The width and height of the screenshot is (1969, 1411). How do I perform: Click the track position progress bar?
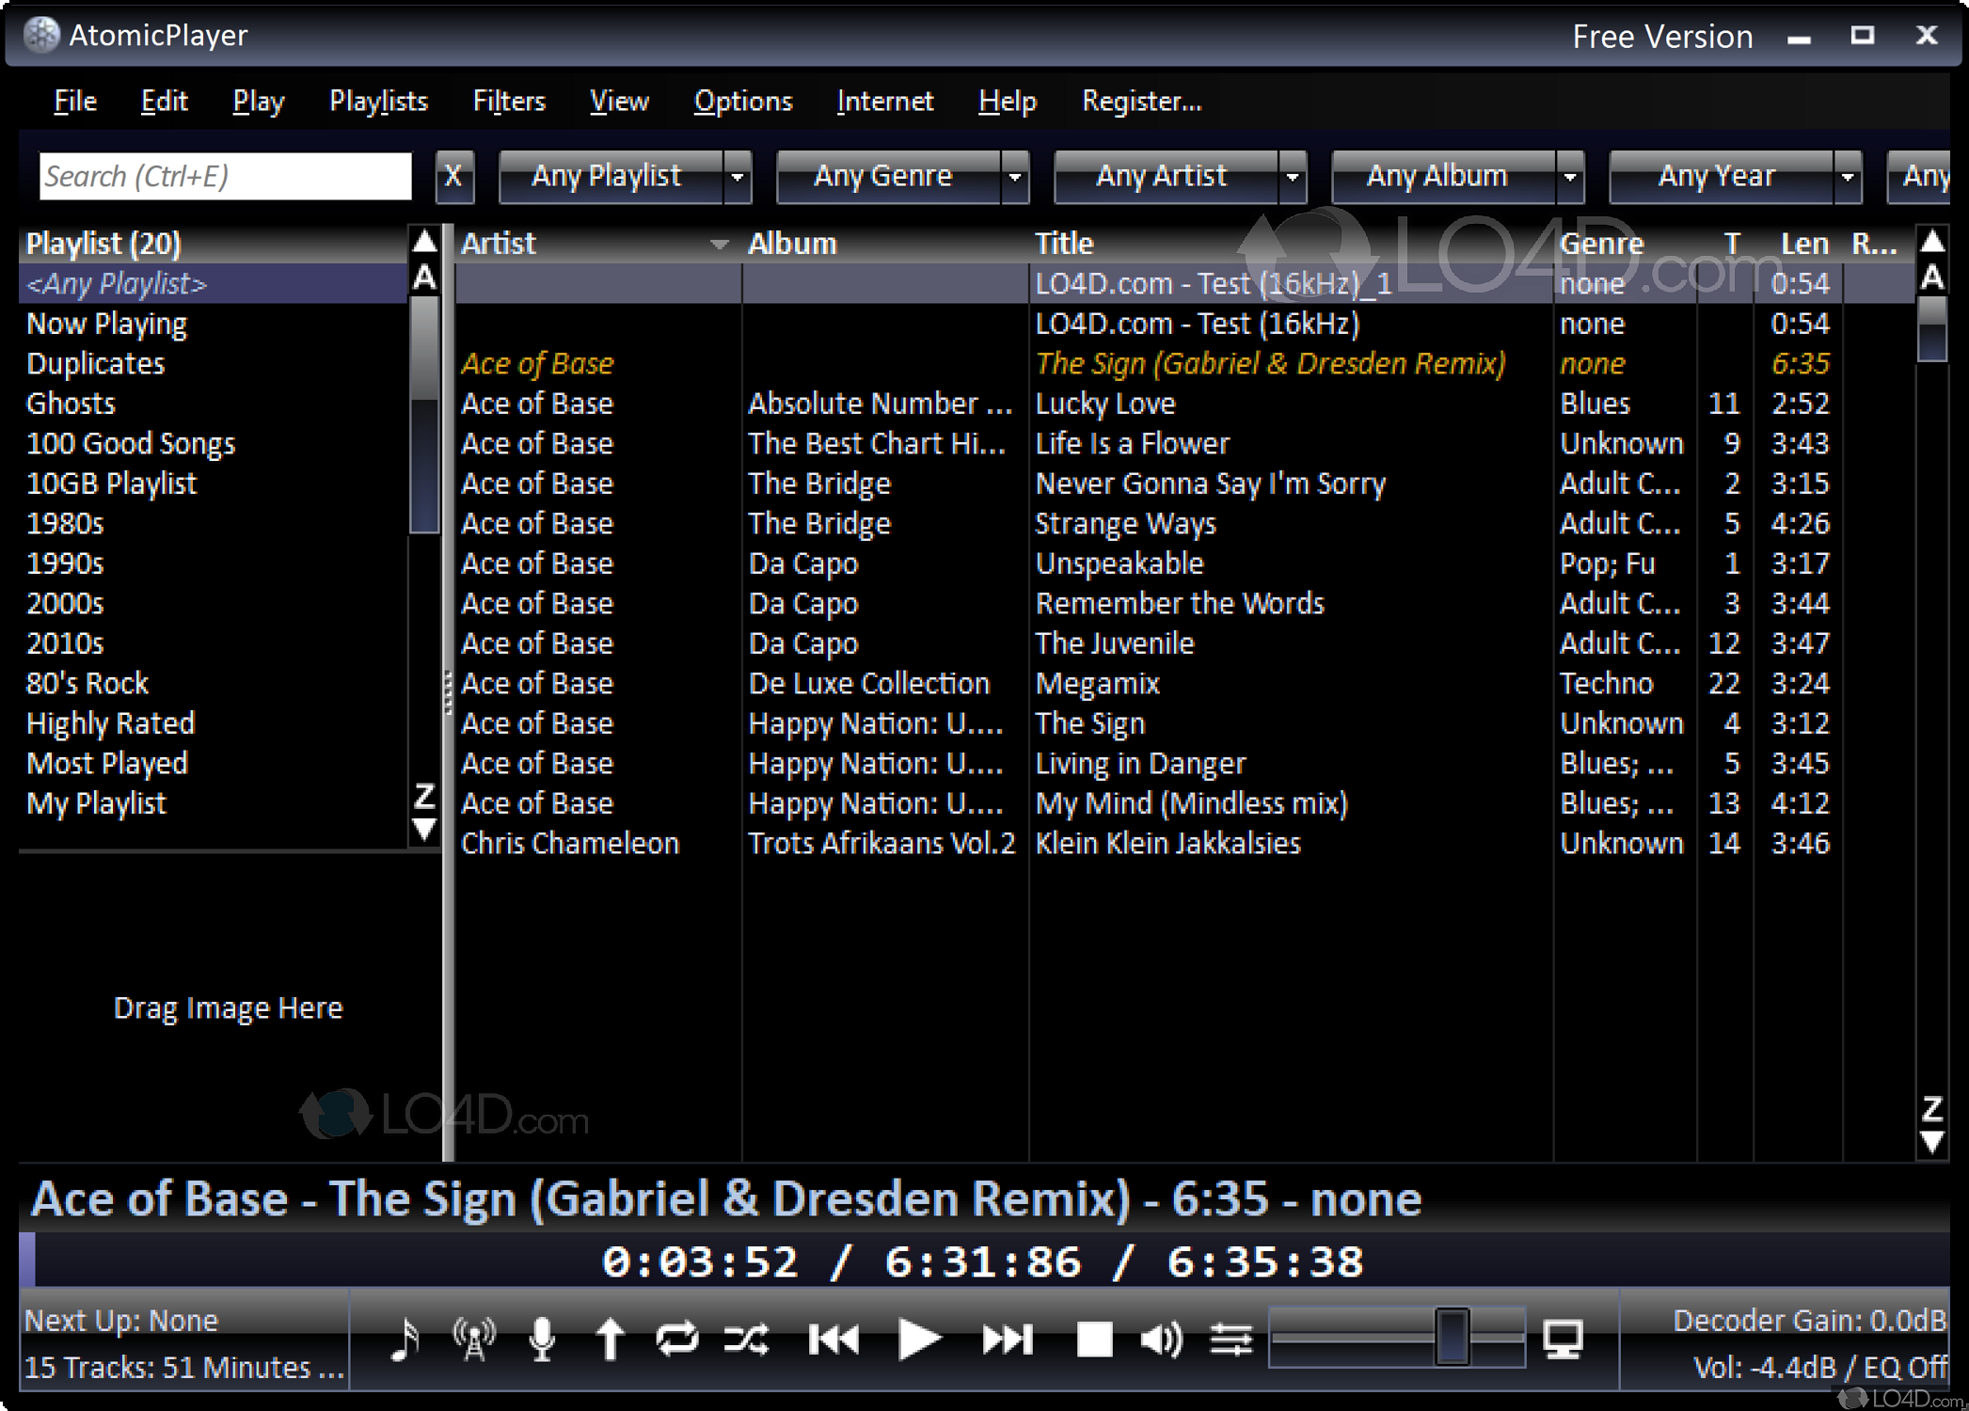point(984,1260)
